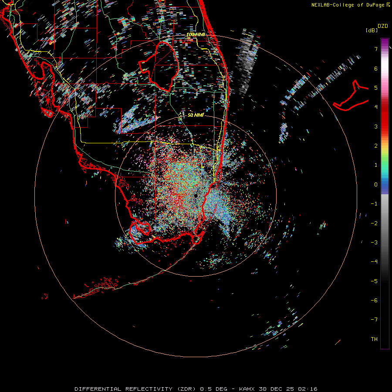The image size is (392, 392).
Task: Click the -5 dB scale value
Action: [374, 281]
